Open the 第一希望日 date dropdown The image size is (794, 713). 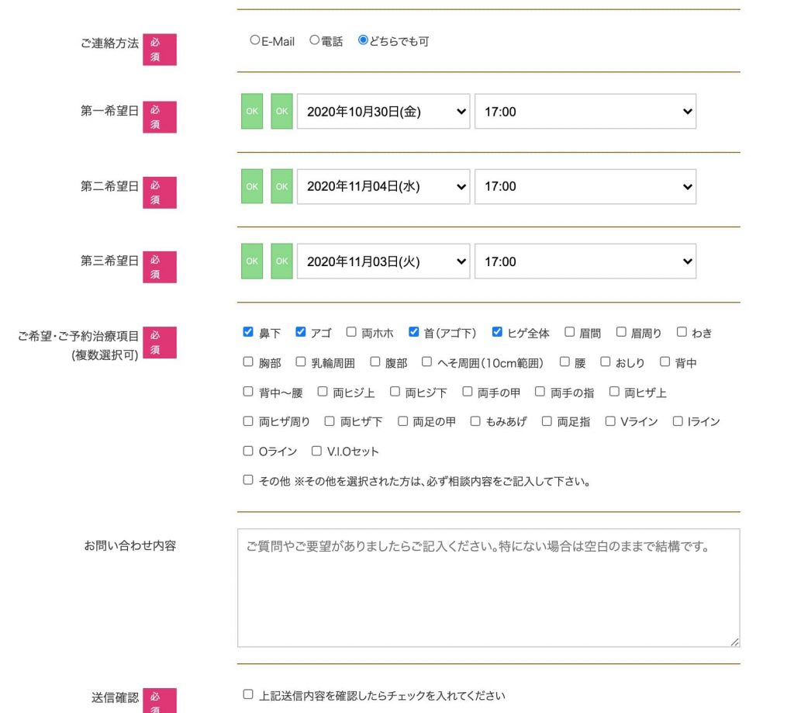click(x=383, y=112)
